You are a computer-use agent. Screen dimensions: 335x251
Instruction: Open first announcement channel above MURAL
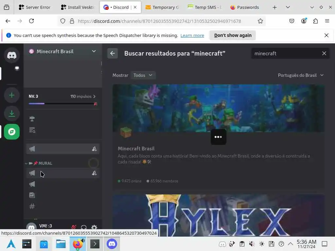point(63,149)
